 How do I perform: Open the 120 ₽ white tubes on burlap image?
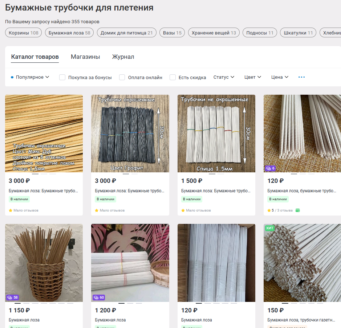pyautogui.click(x=302, y=134)
